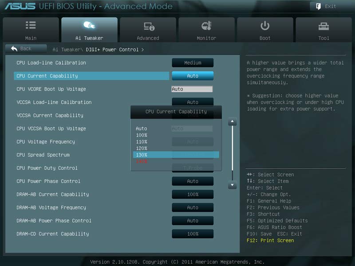Select DRAM-AB Current Capability label
Screen dimensions: 355x266
(x=52, y=194)
